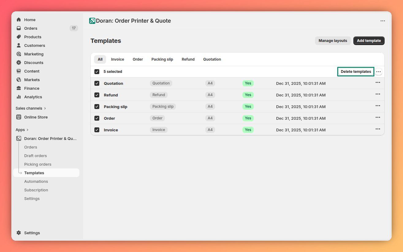The image size is (403, 252).
Task: Open actions menu for Order row
Action: coord(378,118)
